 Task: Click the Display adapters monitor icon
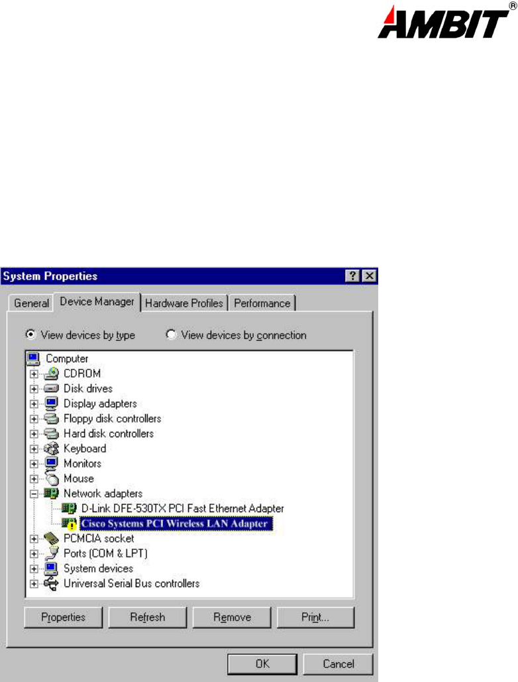(x=51, y=403)
